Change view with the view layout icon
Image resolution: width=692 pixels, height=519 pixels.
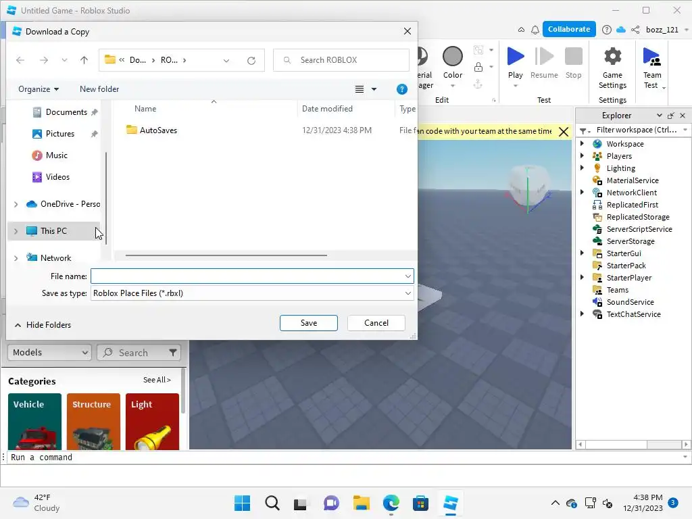click(360, 89)
